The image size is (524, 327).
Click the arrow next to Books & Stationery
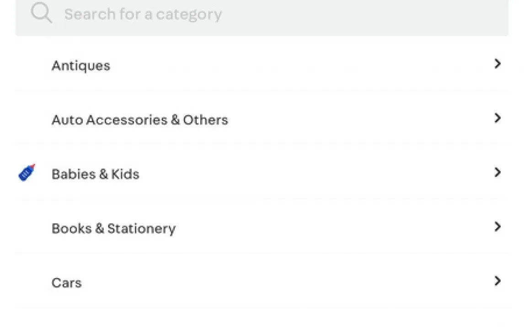tap(497, 227)
